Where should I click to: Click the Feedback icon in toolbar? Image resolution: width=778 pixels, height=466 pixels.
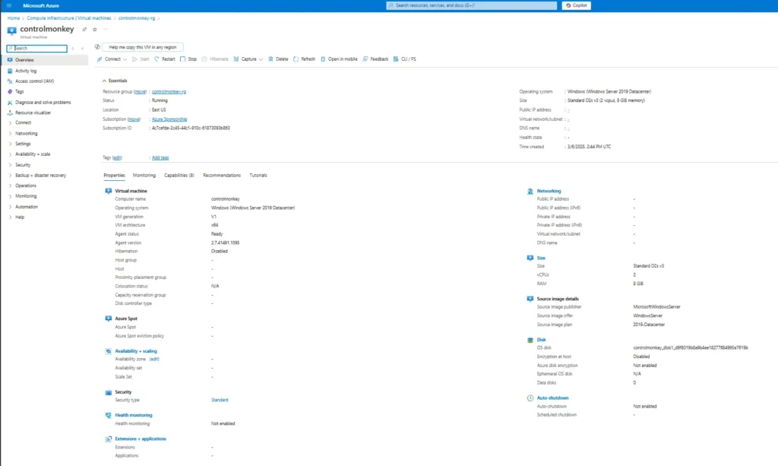click(365, 59)
